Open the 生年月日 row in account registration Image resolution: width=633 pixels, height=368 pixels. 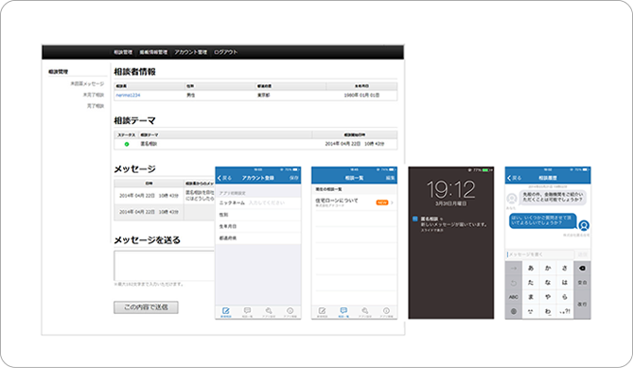[258, 226]
